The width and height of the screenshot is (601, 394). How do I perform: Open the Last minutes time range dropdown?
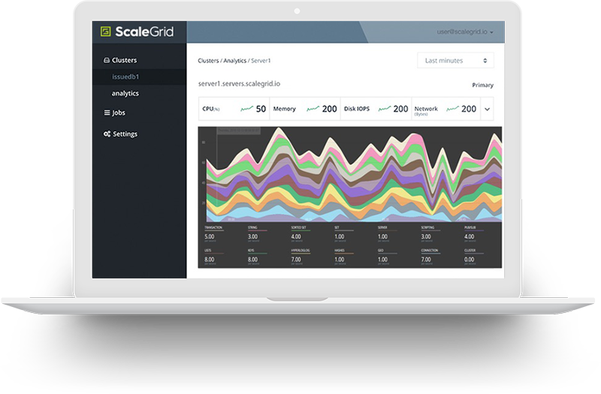[456, 61]
